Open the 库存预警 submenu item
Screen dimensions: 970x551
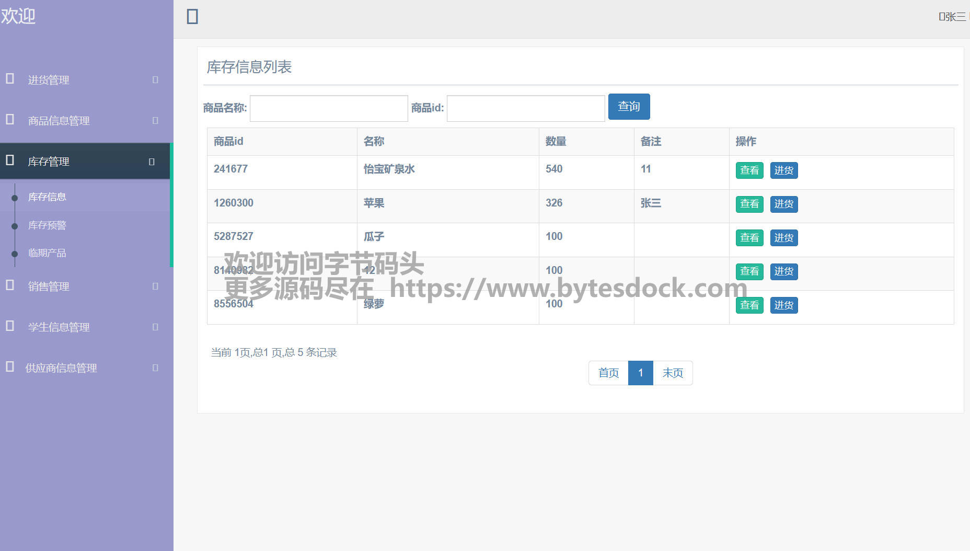[47, 225]
